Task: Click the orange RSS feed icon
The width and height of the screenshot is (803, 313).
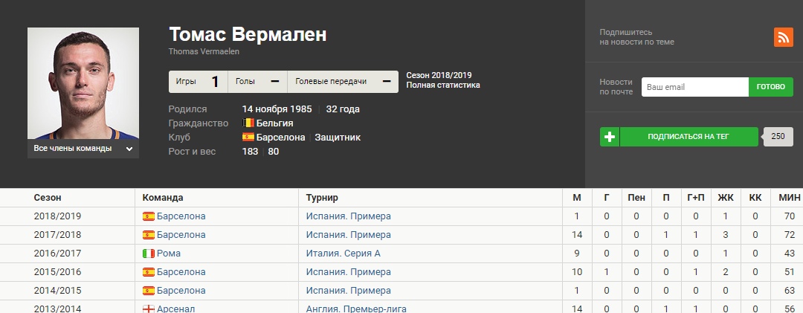Action: [783, 37]
